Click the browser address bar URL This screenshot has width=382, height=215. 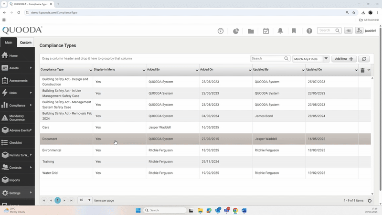click(54, 12)
